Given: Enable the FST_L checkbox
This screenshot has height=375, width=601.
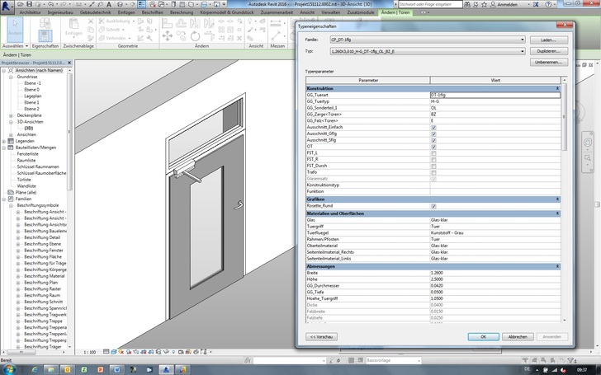Looking at the screenshot, I should [433, 152].
